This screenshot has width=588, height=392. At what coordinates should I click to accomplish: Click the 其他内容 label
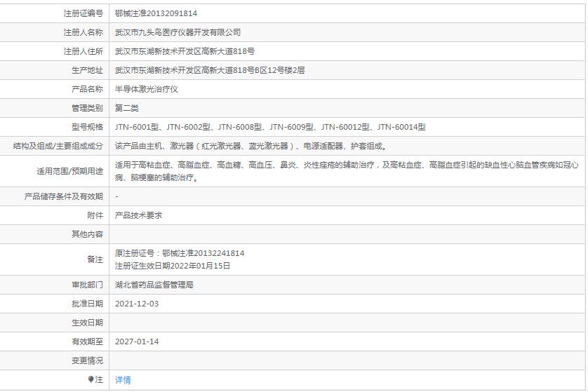88,234
